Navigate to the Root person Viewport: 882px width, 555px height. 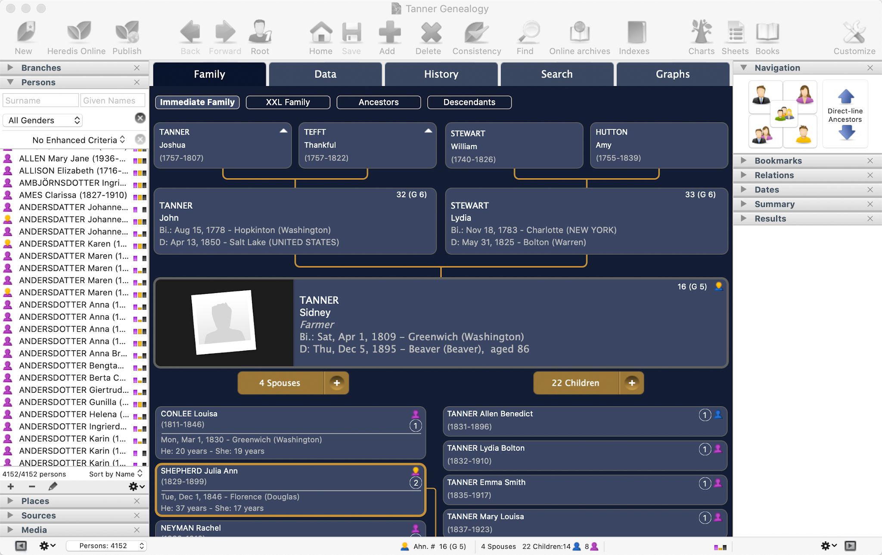259,37
